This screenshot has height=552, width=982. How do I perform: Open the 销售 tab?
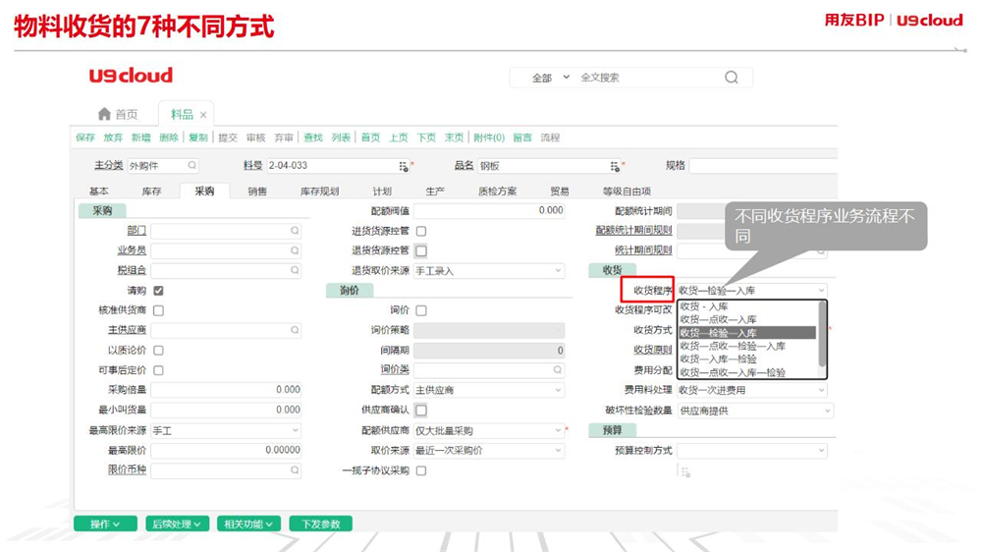(256, 192)
